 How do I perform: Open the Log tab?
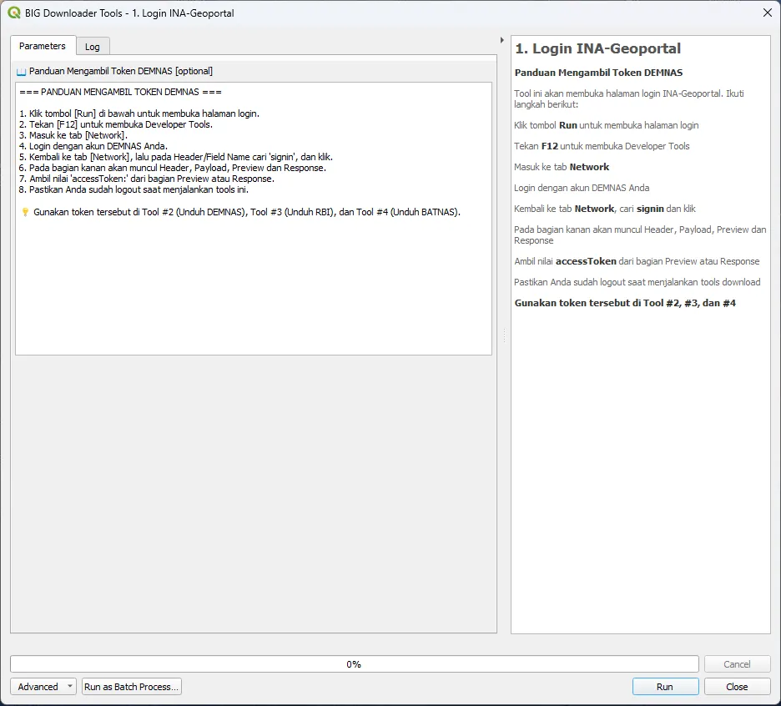click(x=93, y=47)
